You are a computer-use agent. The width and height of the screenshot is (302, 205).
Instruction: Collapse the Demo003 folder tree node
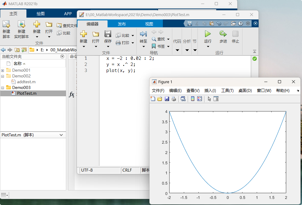coord(3,88)
